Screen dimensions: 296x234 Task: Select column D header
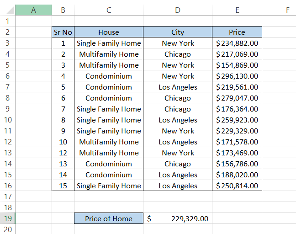coord(178,10)
